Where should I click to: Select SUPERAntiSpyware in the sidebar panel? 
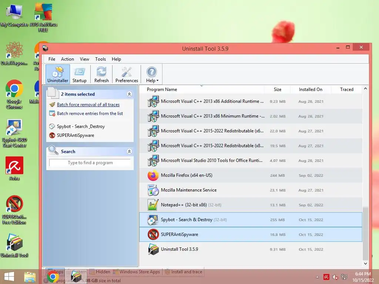pyautogui.click(x=76, y=135)
